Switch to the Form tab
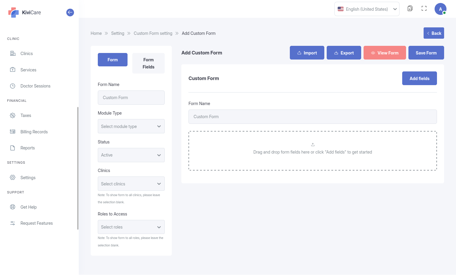Image resolution: width=456 pixels, height=275 pixels. [113, 60]
